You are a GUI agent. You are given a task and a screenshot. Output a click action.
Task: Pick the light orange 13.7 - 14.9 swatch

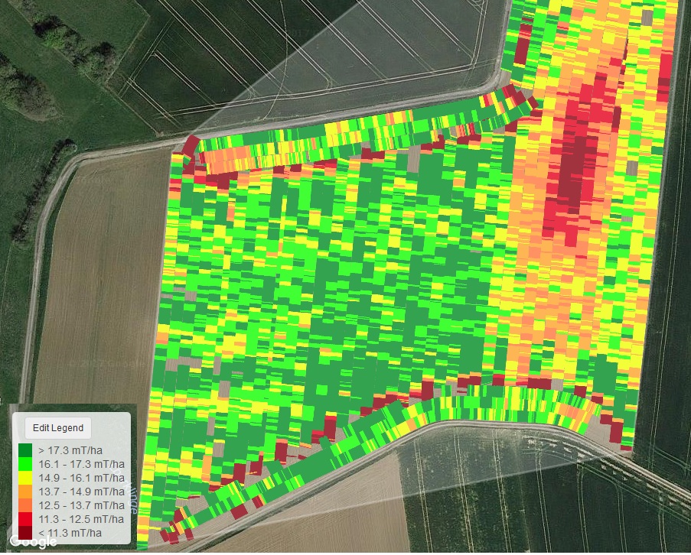coord(25,492)
